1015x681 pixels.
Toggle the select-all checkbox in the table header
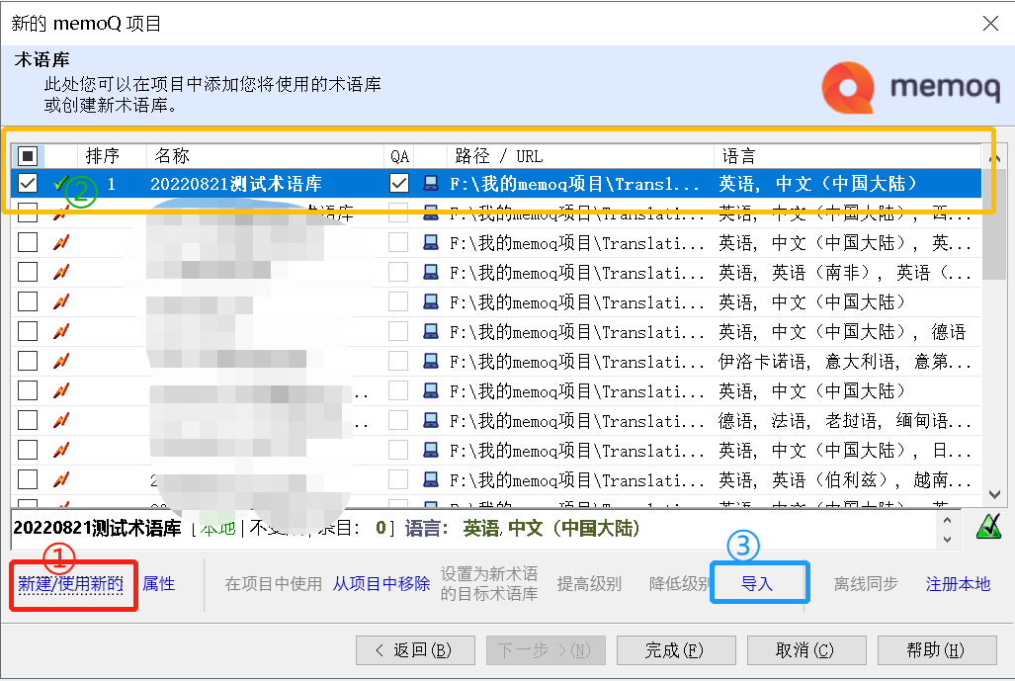(28, 156)
